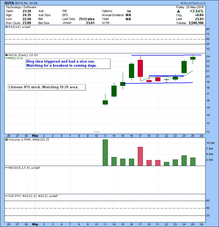Image resolution: width=219 pixels, height=227 pixels.
Task: Click the Technology / Software sector label
Action: [x=21, y=7]
